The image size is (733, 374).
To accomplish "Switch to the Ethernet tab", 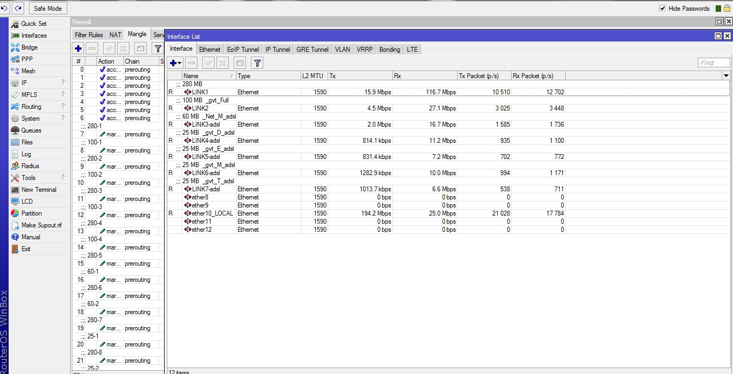I will 209,49.
